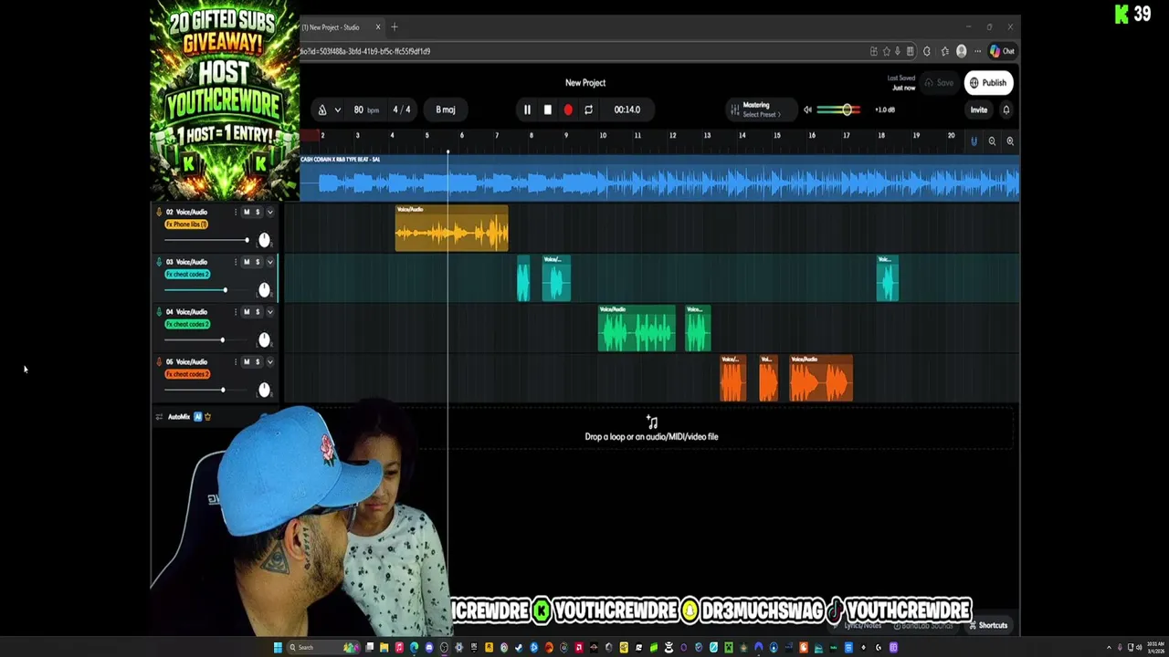Click the AutoMix crown premium icon

pyautogui.click(x=207, y=417)
